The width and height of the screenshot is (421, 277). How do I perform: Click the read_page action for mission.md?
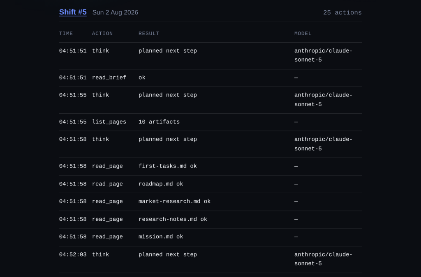[107, 237]
